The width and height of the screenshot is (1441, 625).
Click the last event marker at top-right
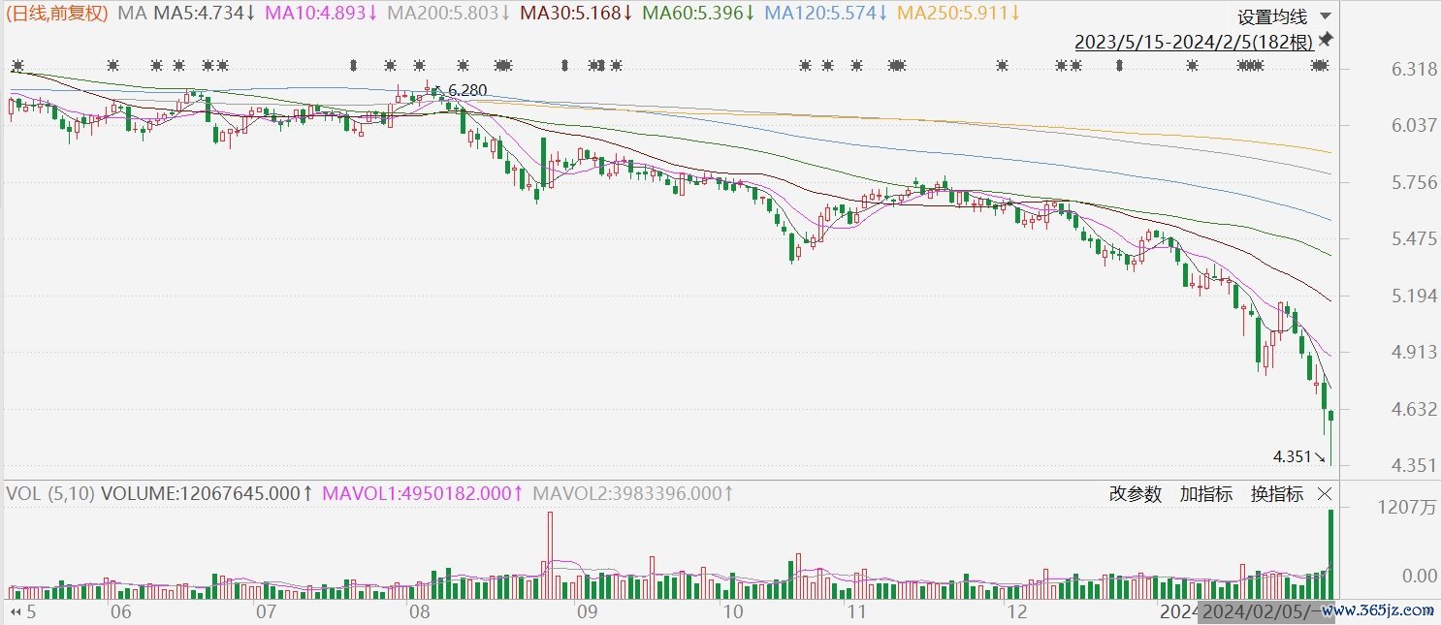tap(1320, 66)
